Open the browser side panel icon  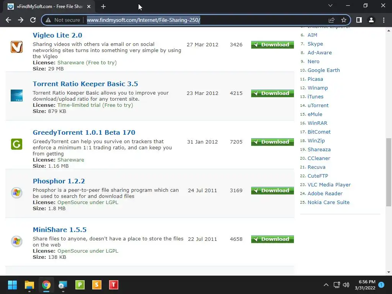pos(359,20)
